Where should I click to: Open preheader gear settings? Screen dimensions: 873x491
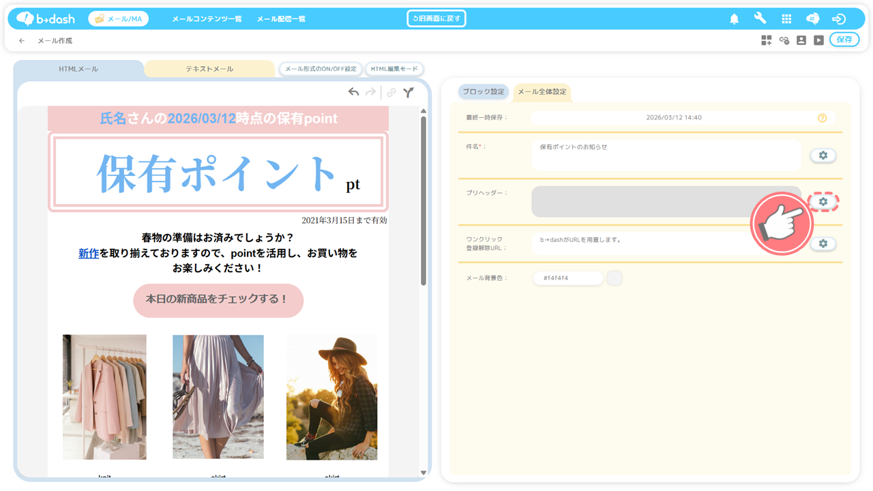point(823,202)
